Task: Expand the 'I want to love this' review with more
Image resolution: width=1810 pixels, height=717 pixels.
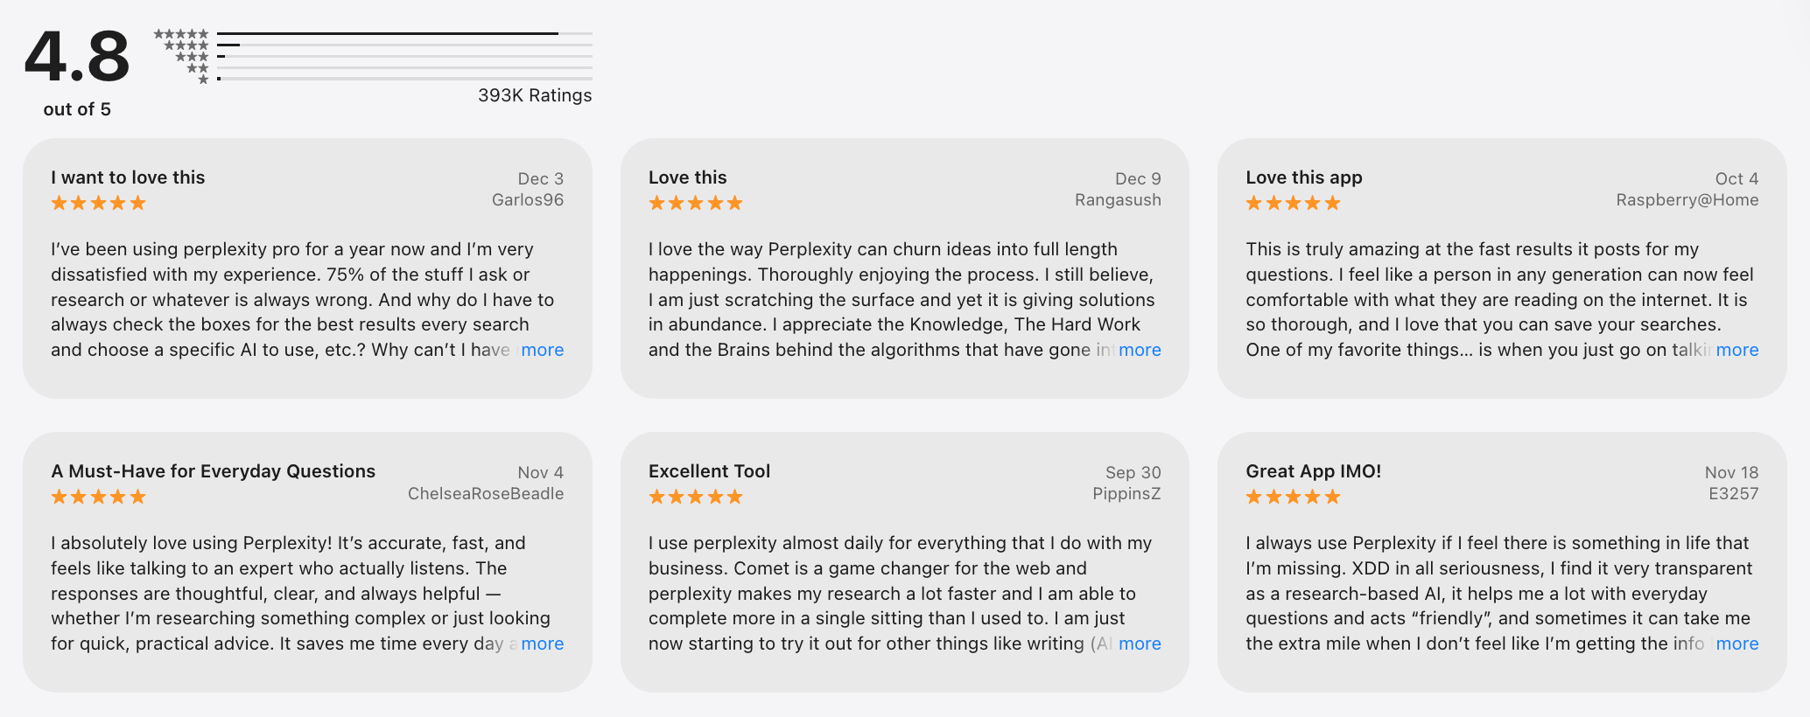Action: tap(542, 350)
